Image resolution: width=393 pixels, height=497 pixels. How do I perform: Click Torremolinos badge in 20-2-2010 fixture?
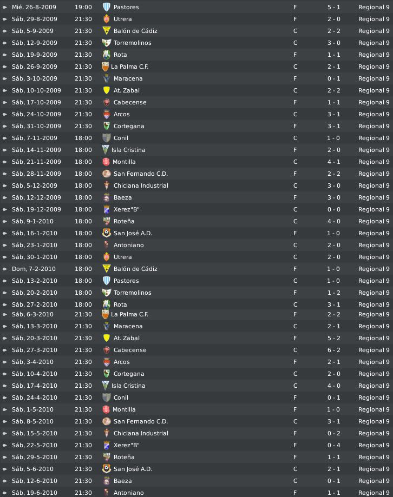tap(107, 293)
